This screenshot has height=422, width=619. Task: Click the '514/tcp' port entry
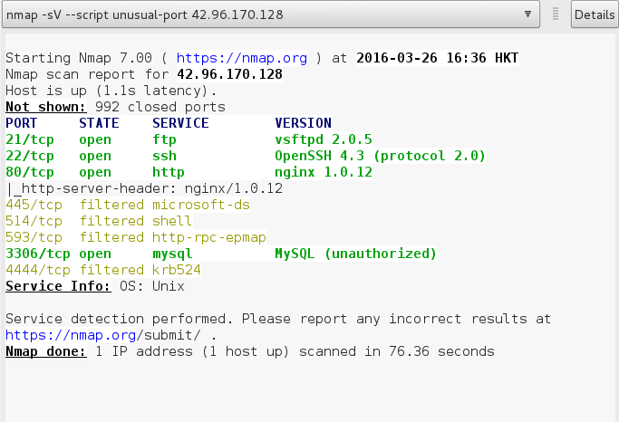[34, 221]
